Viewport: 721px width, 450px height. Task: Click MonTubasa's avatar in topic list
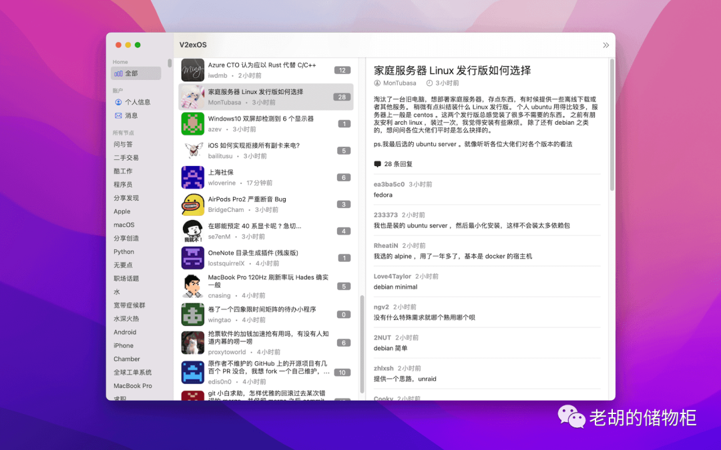[x=193, y=97]
